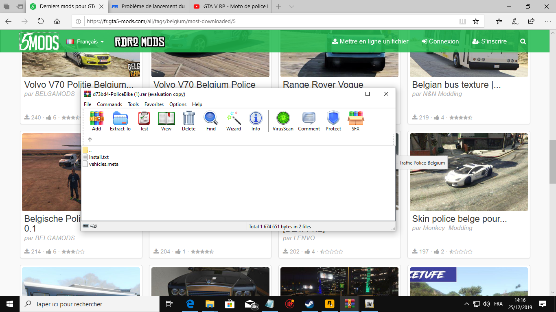Click the Delete trash can icon
This screenshot has height=312, width=556.
188,121
